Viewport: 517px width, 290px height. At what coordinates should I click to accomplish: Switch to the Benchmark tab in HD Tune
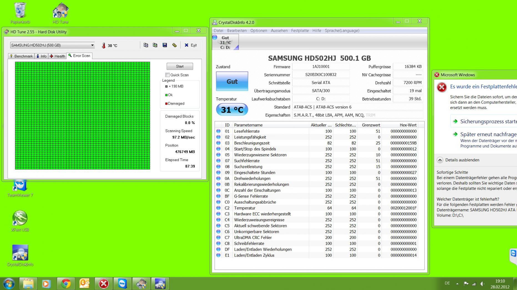coord(21,56)
